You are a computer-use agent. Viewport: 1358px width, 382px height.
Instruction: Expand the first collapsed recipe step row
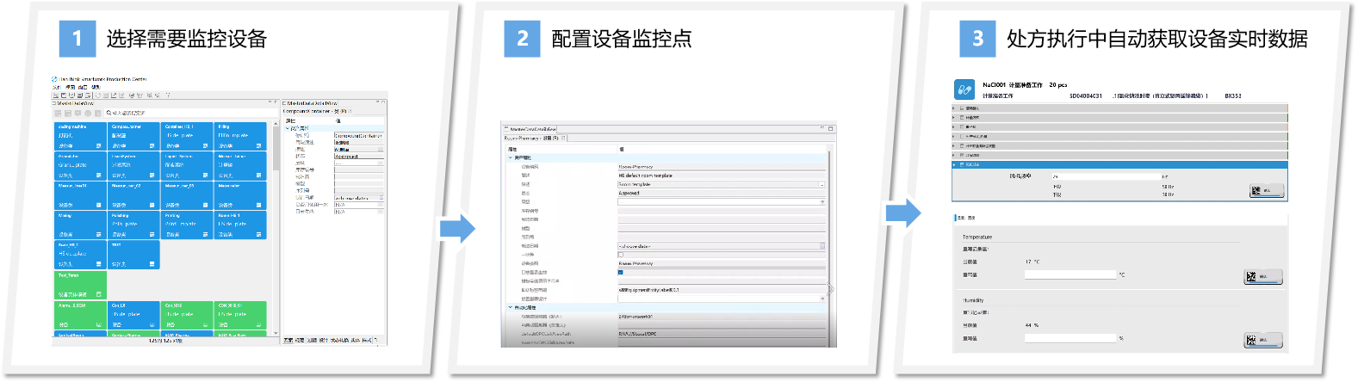point(954,108)
